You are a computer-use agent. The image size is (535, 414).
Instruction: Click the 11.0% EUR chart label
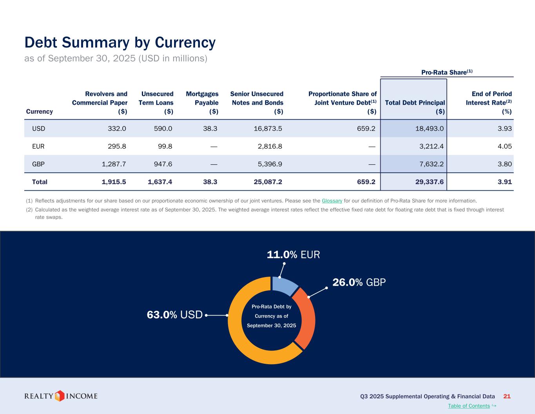pos(293,255)
